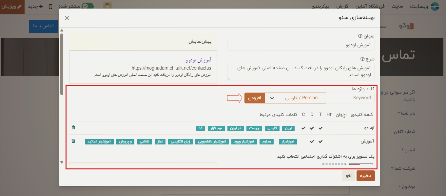Add related keyword زبان انگلیسی
Viewport: 446px width, 196px height.
coord(181,142)
